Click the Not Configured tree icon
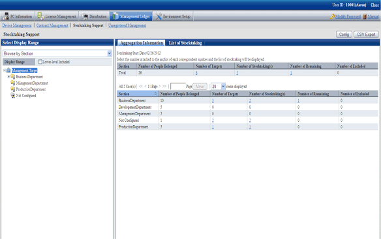 pyautogui.click(x=12, y=96)
